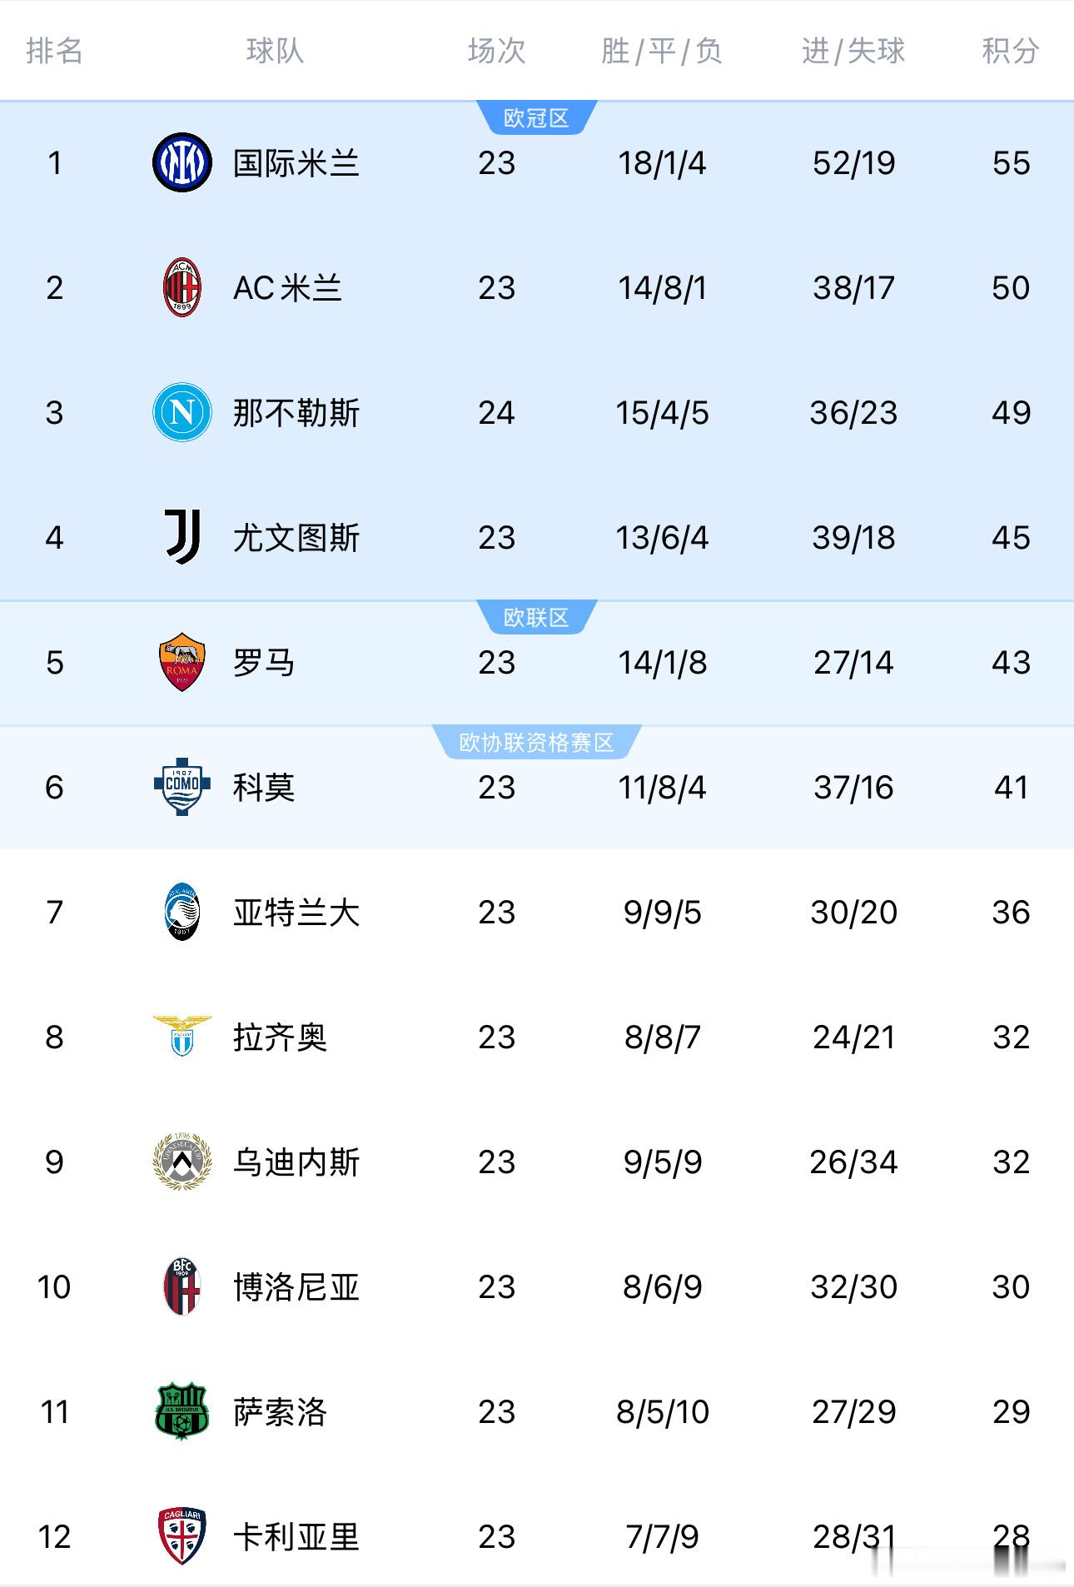The height and width of the screenshot is (1587, 1074).
Task: Click the 欧联区 zone label
Action: click(x=537, y=617)
